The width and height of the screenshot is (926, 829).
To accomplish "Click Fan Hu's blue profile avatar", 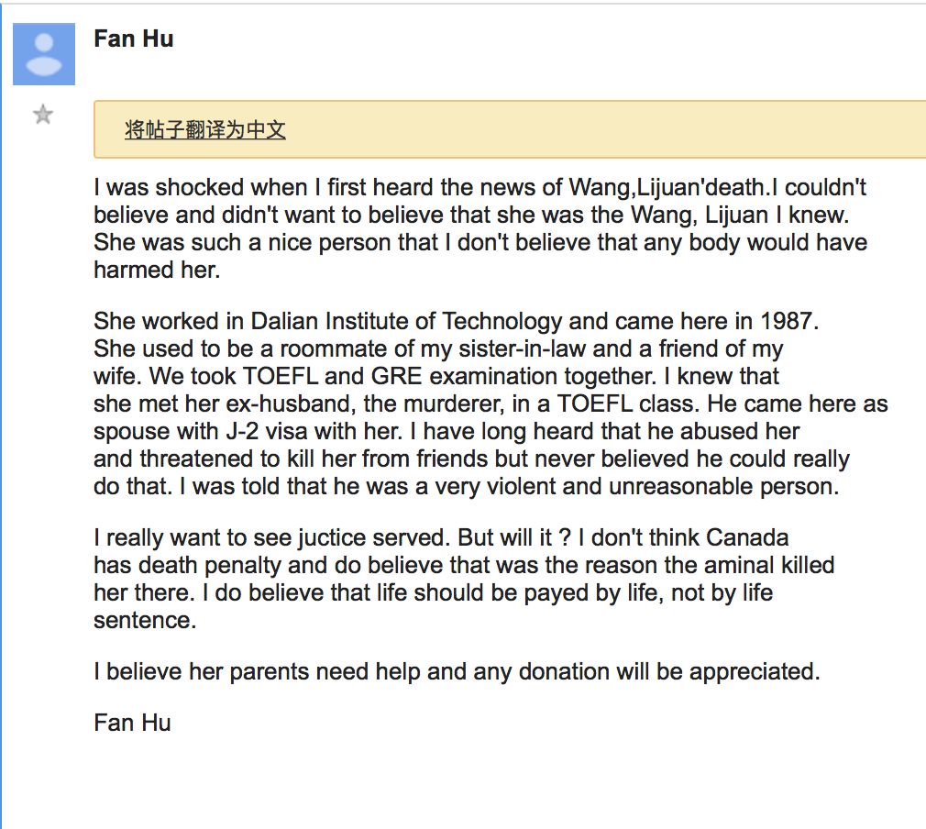I will [44, 54].
